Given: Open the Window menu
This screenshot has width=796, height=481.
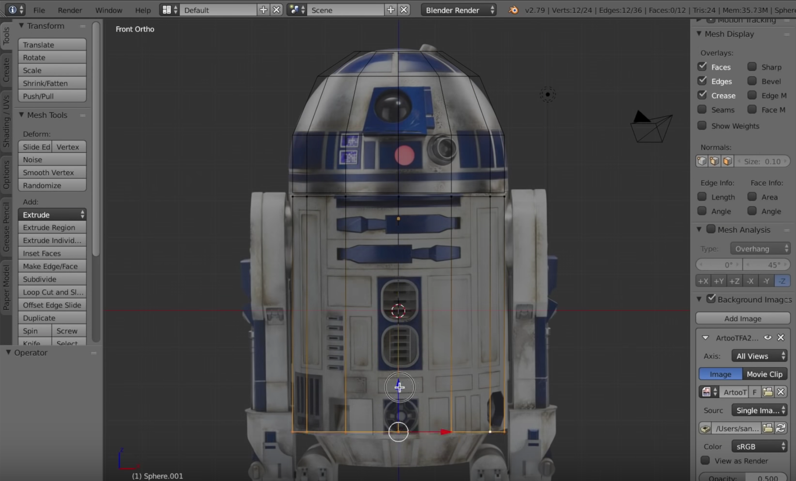Looking at the screenshot, I should pyautogui.click(x=109, y=10).
